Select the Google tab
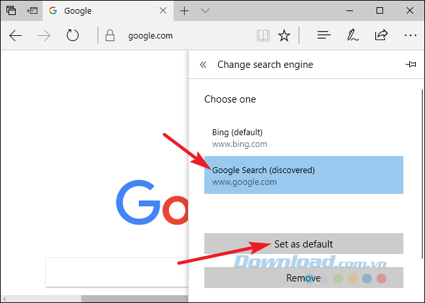The height and width of the screenshot is (303, 425). coord(105,11)
